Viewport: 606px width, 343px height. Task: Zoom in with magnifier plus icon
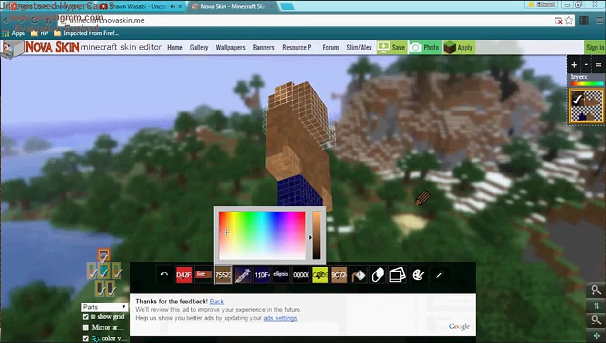click(x=596, y=290)
